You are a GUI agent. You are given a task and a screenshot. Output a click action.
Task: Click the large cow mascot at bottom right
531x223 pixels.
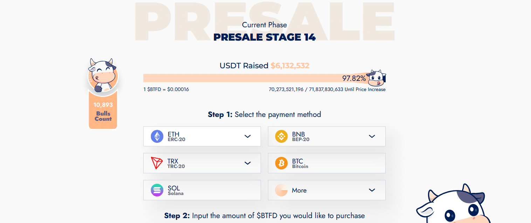pos(455,207)
